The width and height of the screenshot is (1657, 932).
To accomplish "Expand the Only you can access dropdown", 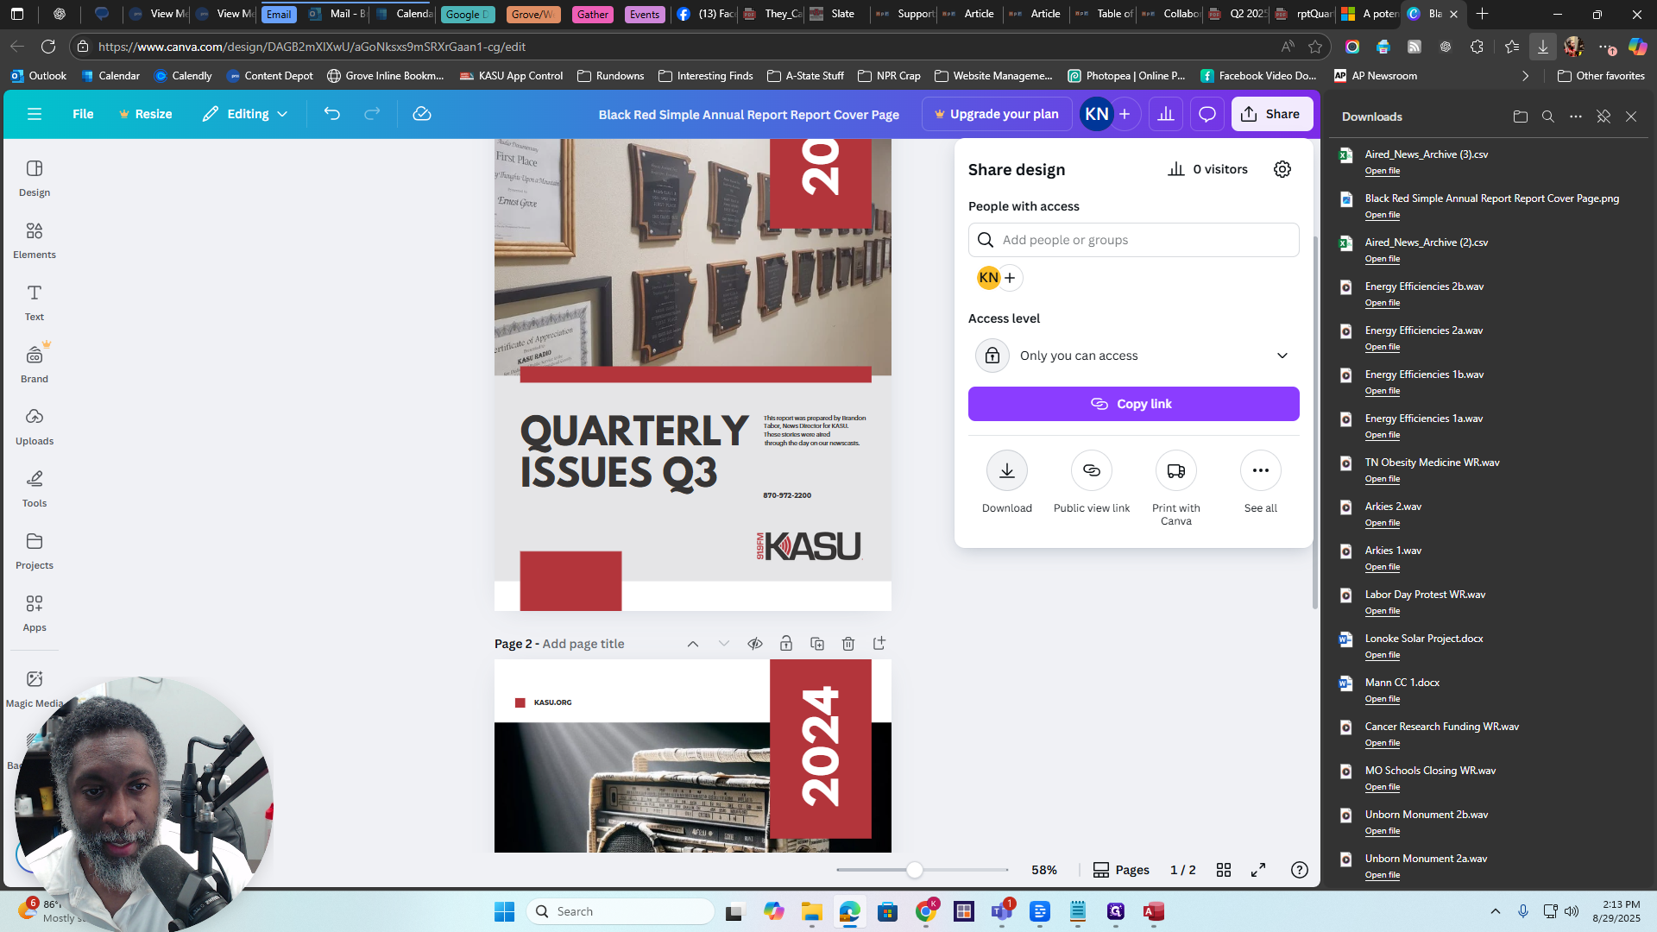I will (x=1133, y=356).
